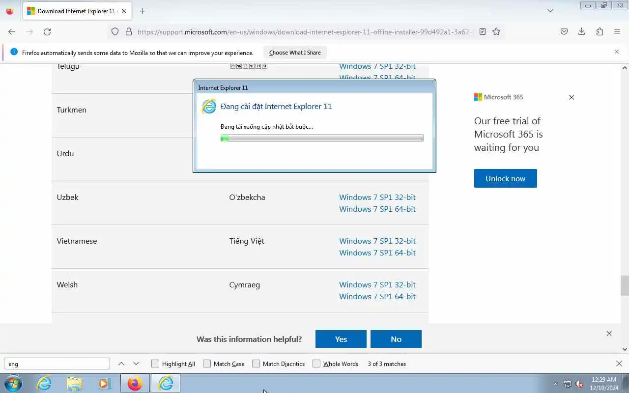Click the taskbar clock 12:29 AM
The width and height of the screenshot is (629, 393).
coord(604,379)
